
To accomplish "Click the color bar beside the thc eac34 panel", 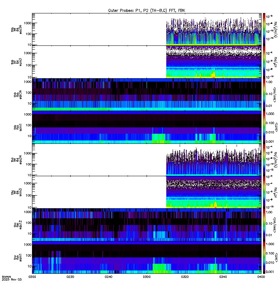I will click(x=264, y=160).
